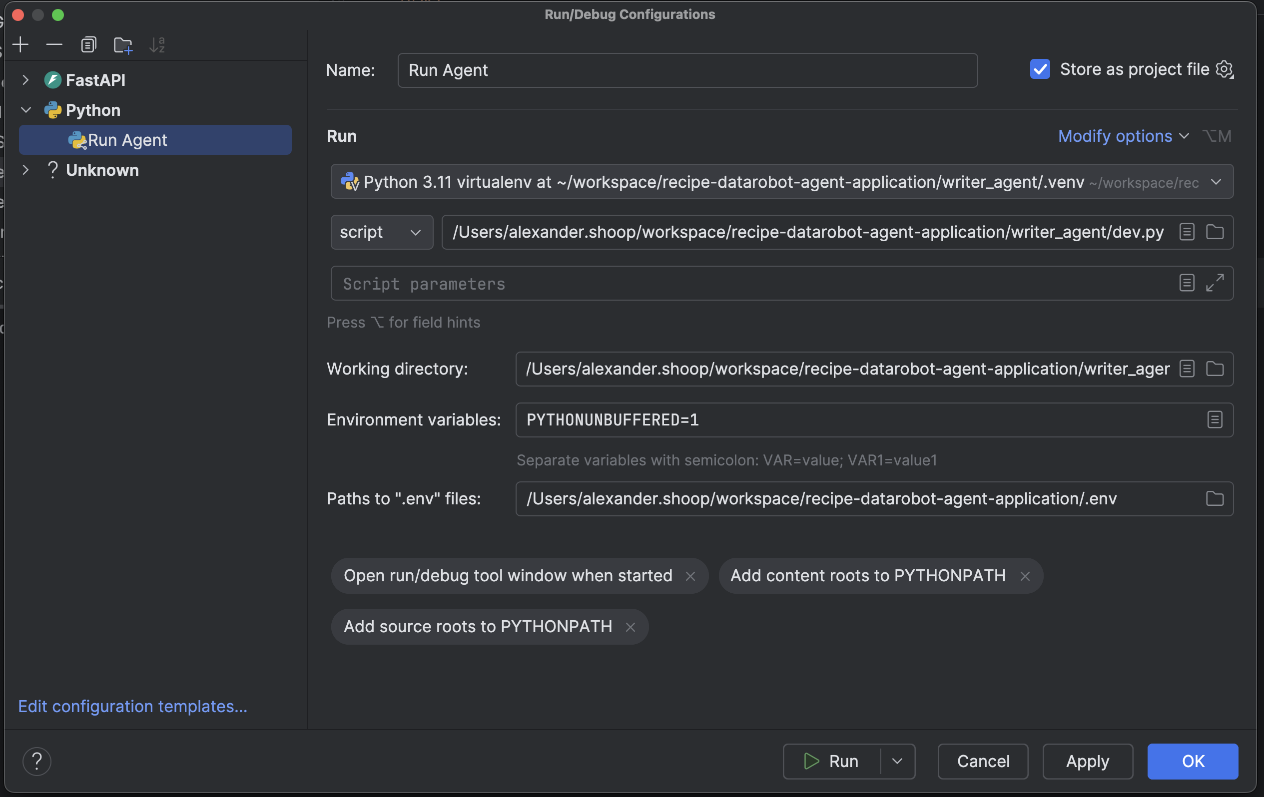Open the Python interpreter dropdown
This screenshot has width=1264, height=797.
(x=1216, y=182)
